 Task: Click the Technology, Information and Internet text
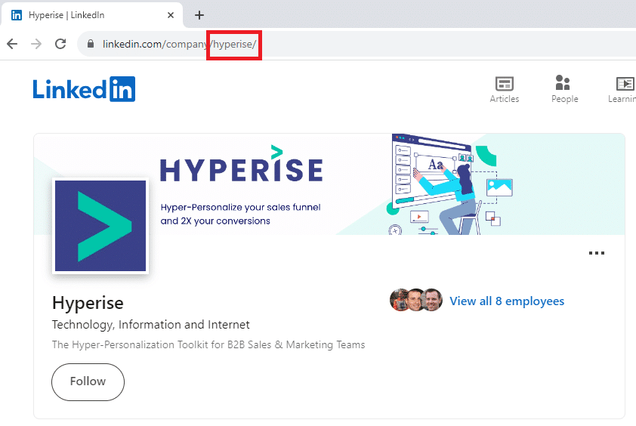click(x=150, y=325)
